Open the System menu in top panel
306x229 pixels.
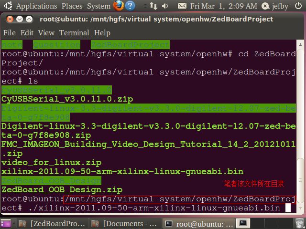pos(99,6)
